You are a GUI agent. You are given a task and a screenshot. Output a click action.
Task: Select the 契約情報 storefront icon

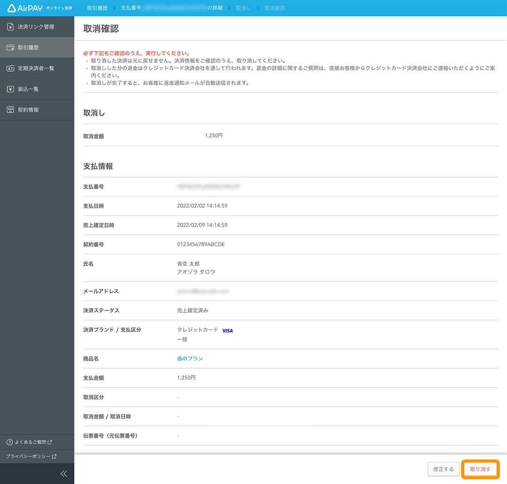click(x=10, y=110)
